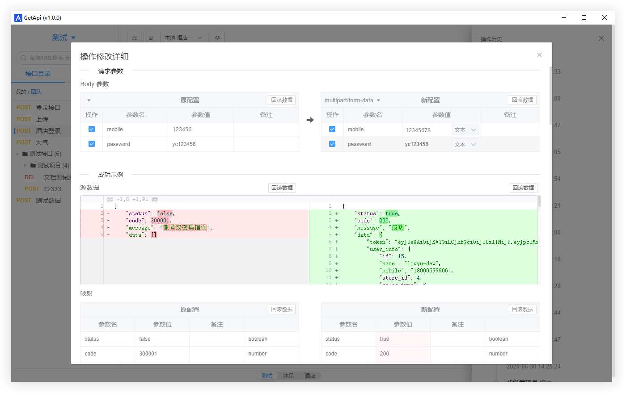This screenshot has width=626, height=393.
Task: Close the 操作修改详细 dialog with the X
Action: point(539,54)
